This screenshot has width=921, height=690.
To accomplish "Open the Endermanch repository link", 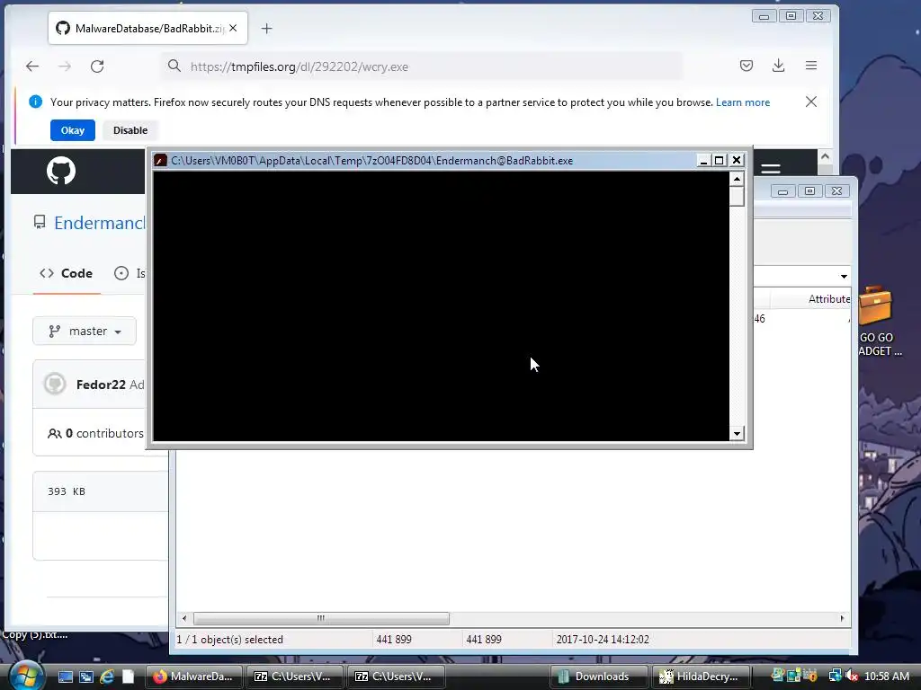I will click(99, 223).
